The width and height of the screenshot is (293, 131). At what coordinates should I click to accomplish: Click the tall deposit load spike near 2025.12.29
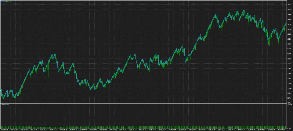pos(179,126)
